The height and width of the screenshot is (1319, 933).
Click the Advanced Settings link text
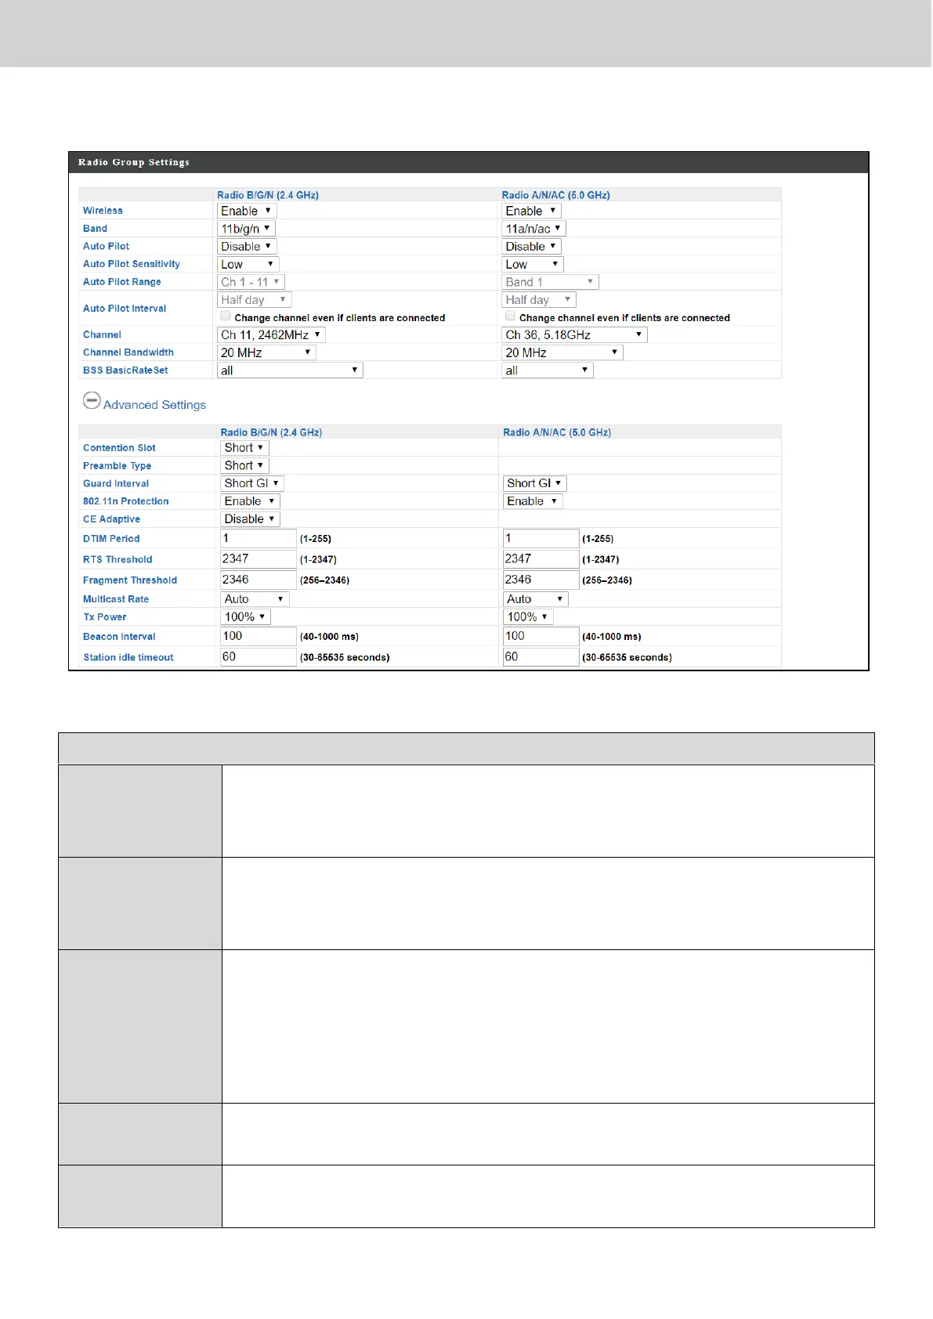[154, 405]
